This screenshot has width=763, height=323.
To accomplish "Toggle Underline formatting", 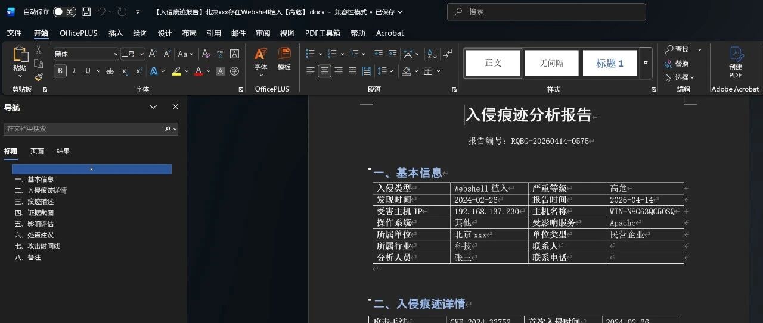I will (x=88, y=71).
